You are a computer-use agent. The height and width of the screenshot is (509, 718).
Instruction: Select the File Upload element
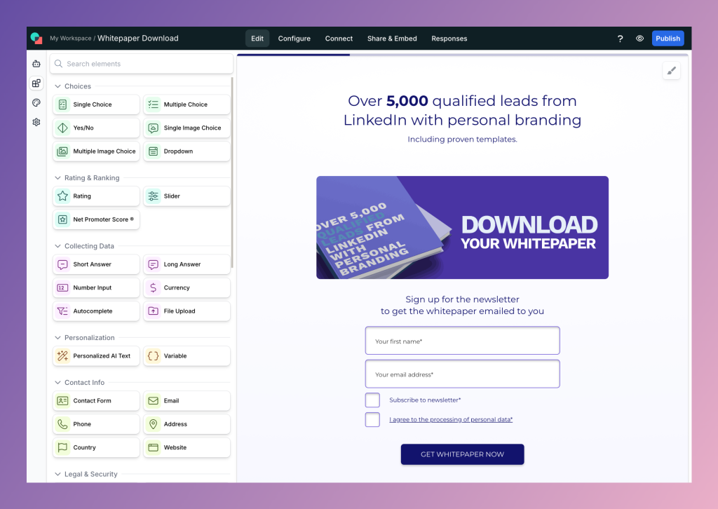point(186,311)
